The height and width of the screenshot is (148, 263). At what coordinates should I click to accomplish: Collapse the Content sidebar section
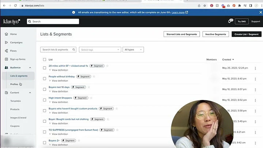30,93
